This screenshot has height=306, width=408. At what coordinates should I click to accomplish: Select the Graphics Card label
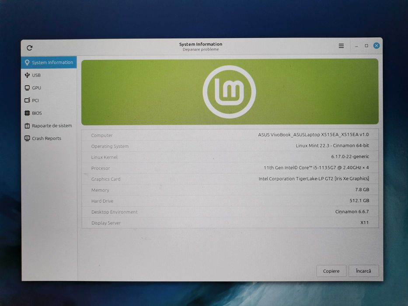click(x=106, y=179)
